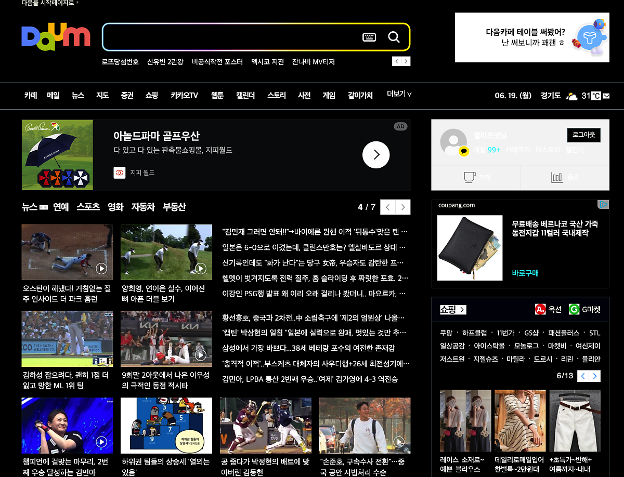Open the 사전 menu item
Screen dimensions: 624x477
304,96
